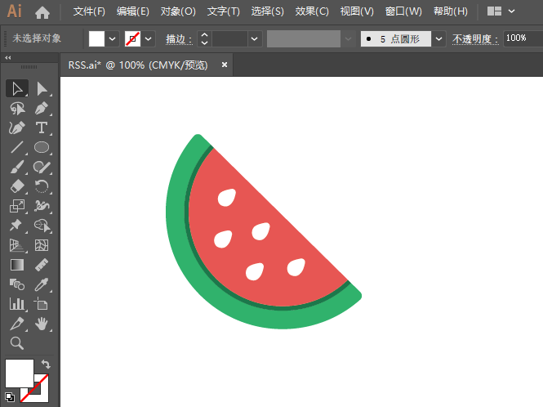Open the fill color dropdown arrow
543x407 pixels.
113,38
